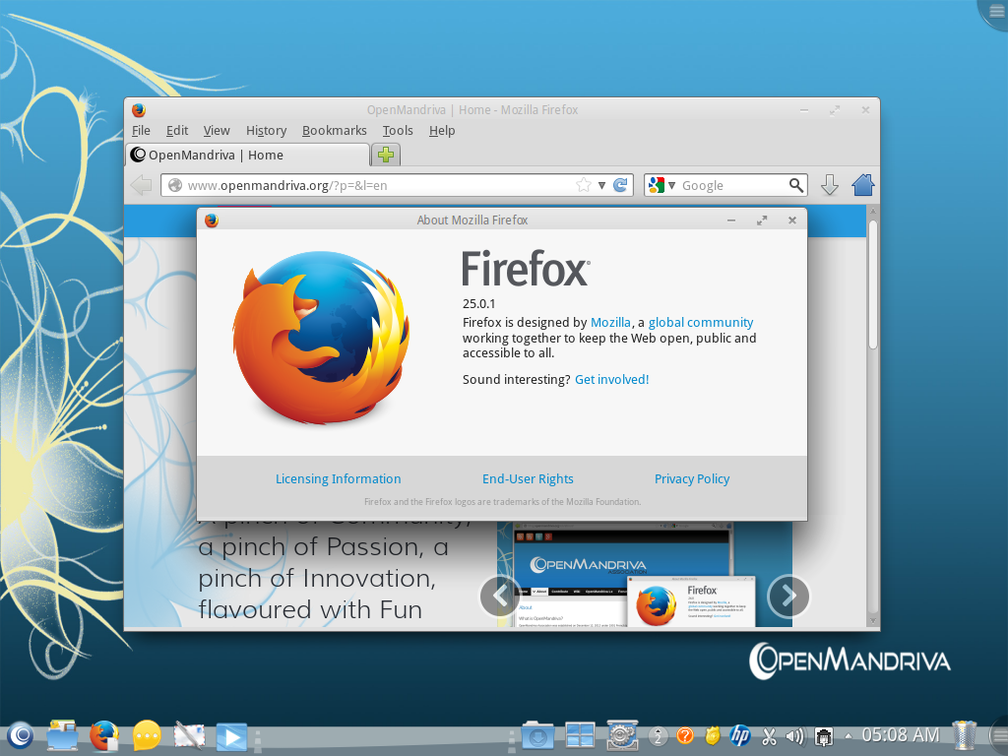
Task: Open the yellow chat bubble messenger app
Action: coord(147,734)
